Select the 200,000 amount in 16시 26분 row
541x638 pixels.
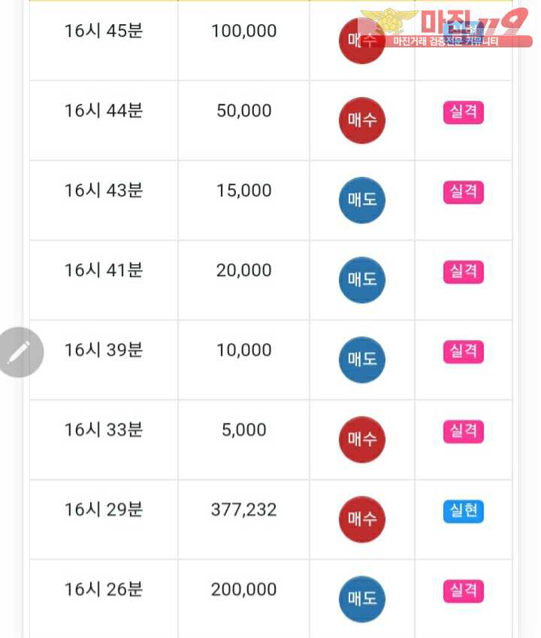tap(243, 590)
